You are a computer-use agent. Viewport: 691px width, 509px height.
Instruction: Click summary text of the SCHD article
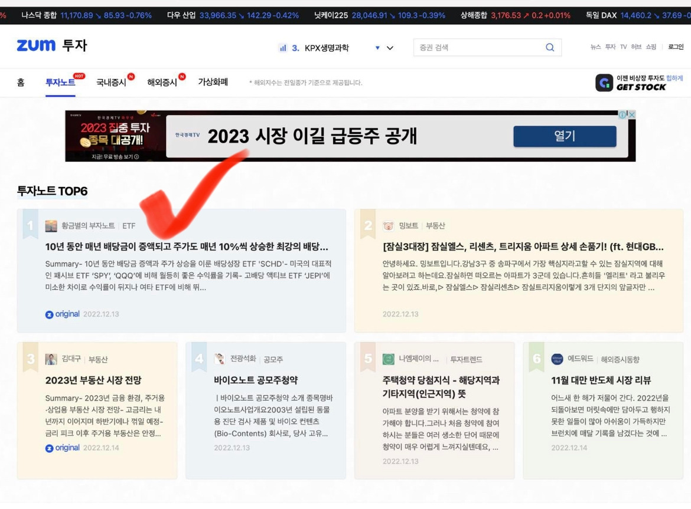(x=188, y=275)
